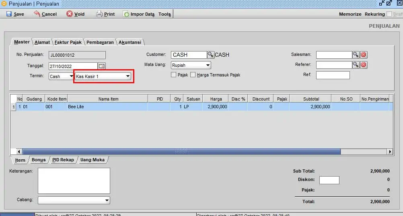Image resolution: width=403 pixels, height=216 pixels.
Task: Clear Referer with red X icon
Action: pos(364,65)
